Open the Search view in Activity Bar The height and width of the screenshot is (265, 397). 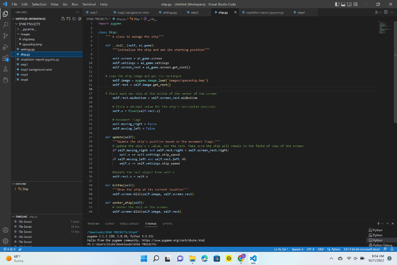coord(5,24)
